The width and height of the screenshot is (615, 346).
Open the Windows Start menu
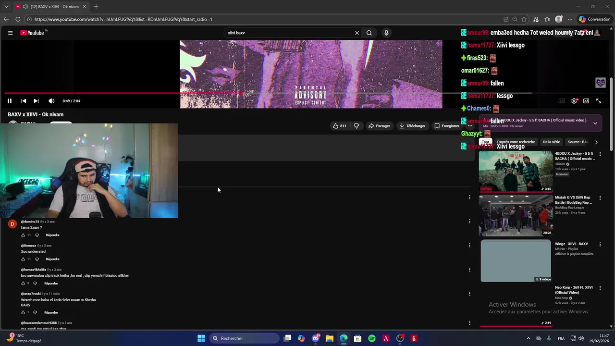tap(201, 338)
